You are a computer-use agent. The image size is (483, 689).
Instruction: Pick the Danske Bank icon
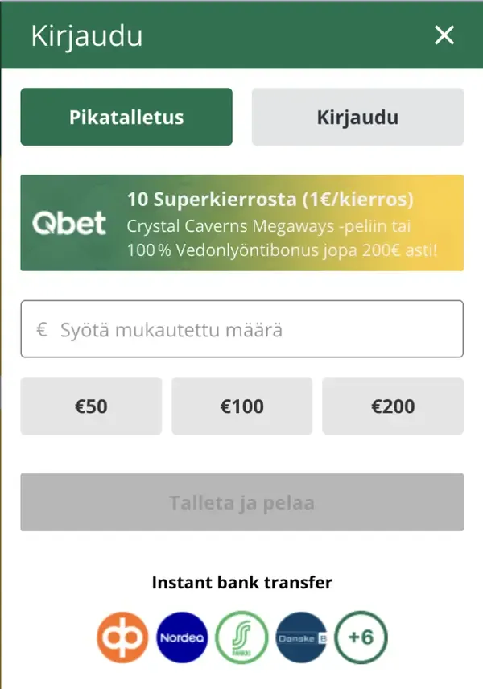click(x=301, y=637)
